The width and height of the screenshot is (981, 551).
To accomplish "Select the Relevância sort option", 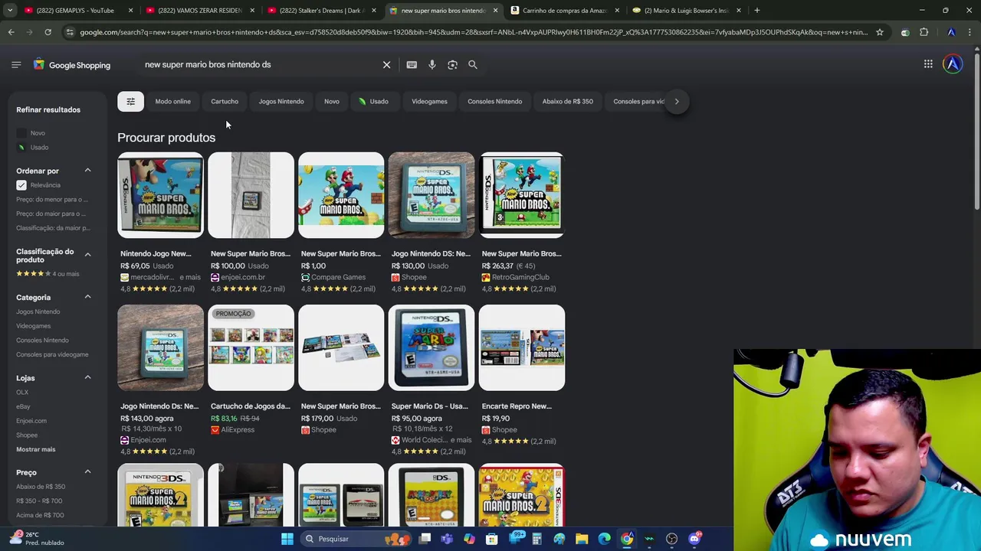I will click(x=38, y=185).
